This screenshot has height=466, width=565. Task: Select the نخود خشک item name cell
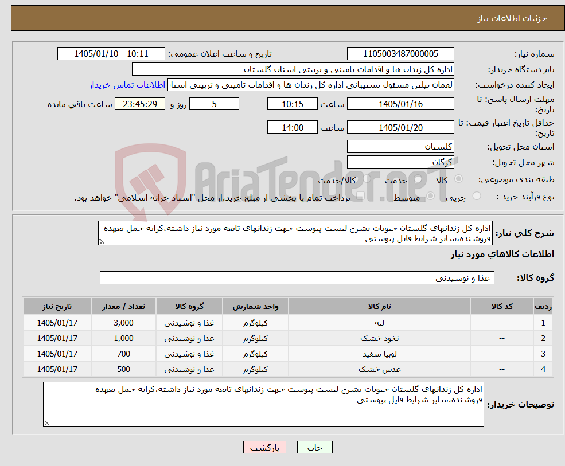click(x=379, y=338)
